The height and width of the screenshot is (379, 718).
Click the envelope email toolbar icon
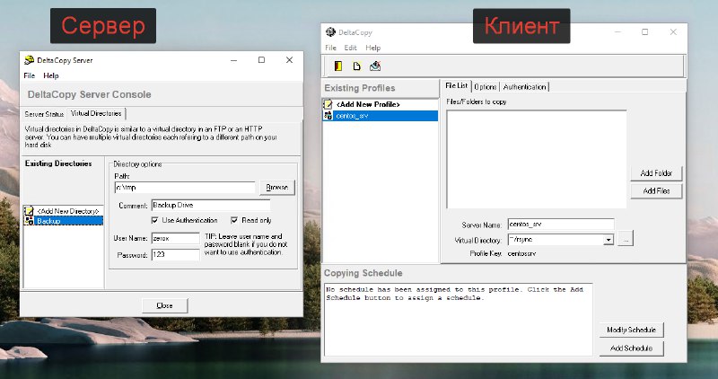click(x=375, y=66)
